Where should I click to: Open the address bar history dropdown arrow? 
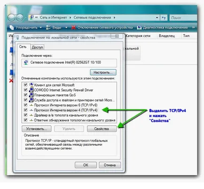point(157,17)
